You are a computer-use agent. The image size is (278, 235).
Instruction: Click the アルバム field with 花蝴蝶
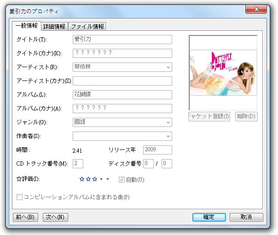click(x=122, y=95)
